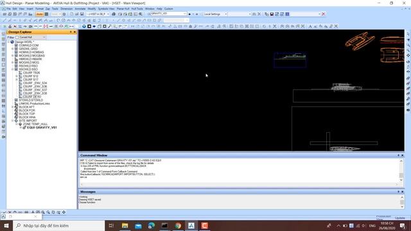This screenshot has width=411, height=231.
Task: Open File Explorer from the taskbar
Action: click(x=125, y=225)
